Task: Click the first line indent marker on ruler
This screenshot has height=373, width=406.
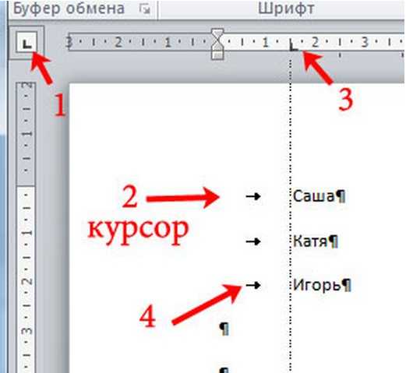Action: click(217, 33)
